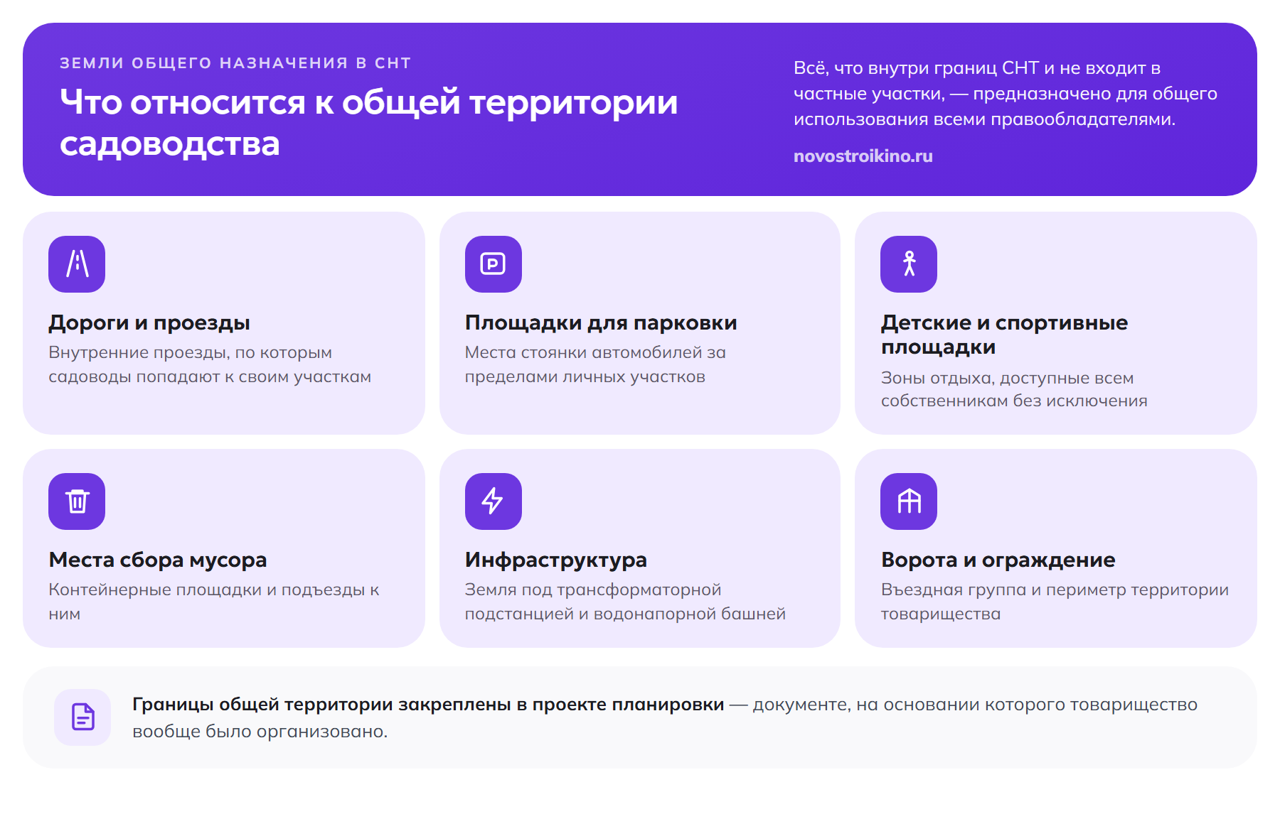Click the gate icon for Ворота и ограждение
The width and height of the screenshot is (1280, 814).
tap(909, 501)
